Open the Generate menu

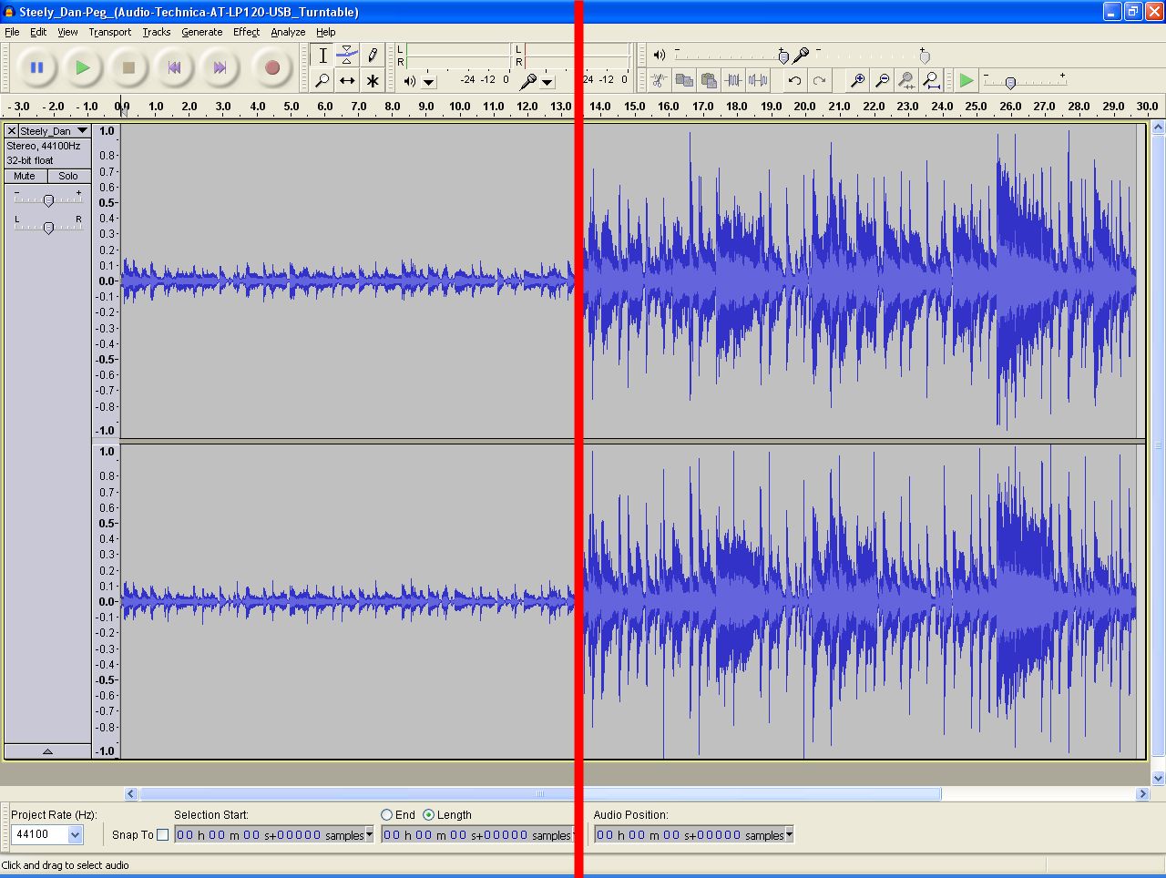[201, 32]
